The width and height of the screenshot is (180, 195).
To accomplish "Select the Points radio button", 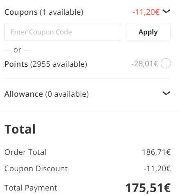I will pyautogui.click(x=166, y=63).
